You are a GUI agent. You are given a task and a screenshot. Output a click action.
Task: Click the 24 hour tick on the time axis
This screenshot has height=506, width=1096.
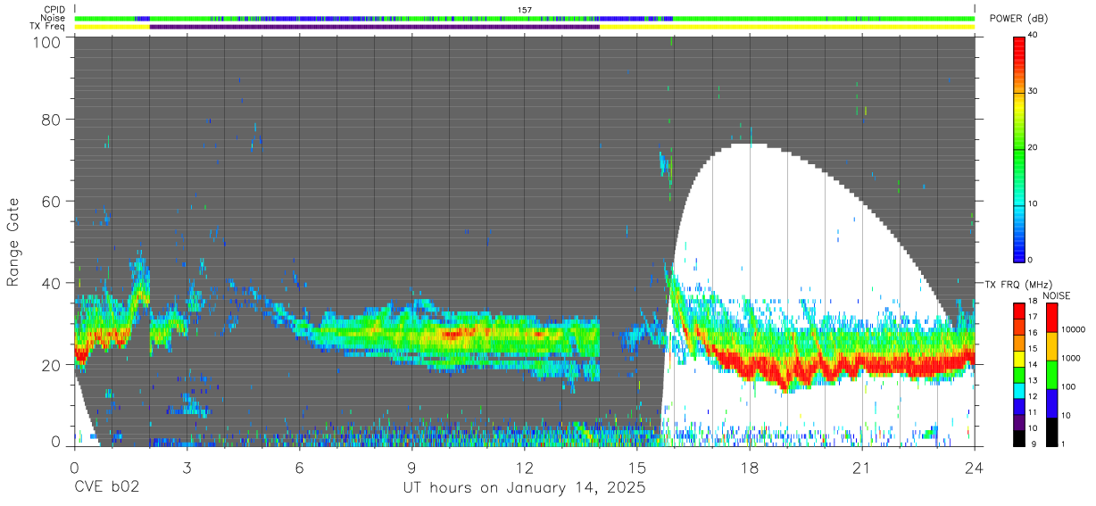pyautogui.click(x=975, y=467)
